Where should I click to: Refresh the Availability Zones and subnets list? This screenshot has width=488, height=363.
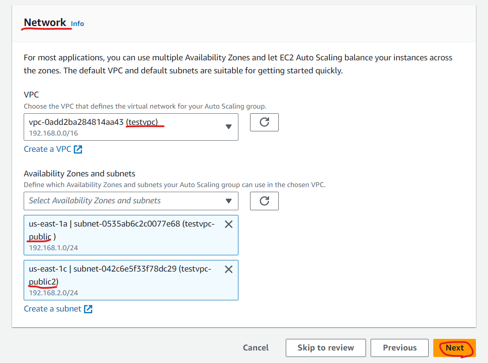pos(264,201)
